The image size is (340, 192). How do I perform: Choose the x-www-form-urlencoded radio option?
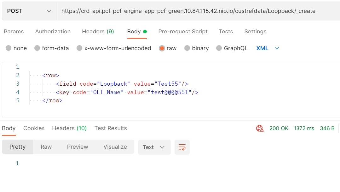coord(79,48)
